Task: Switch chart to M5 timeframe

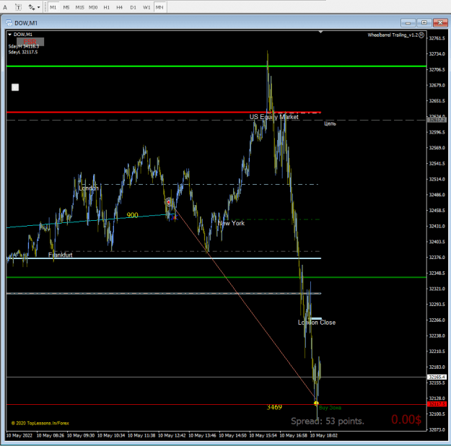Action: 66,7
